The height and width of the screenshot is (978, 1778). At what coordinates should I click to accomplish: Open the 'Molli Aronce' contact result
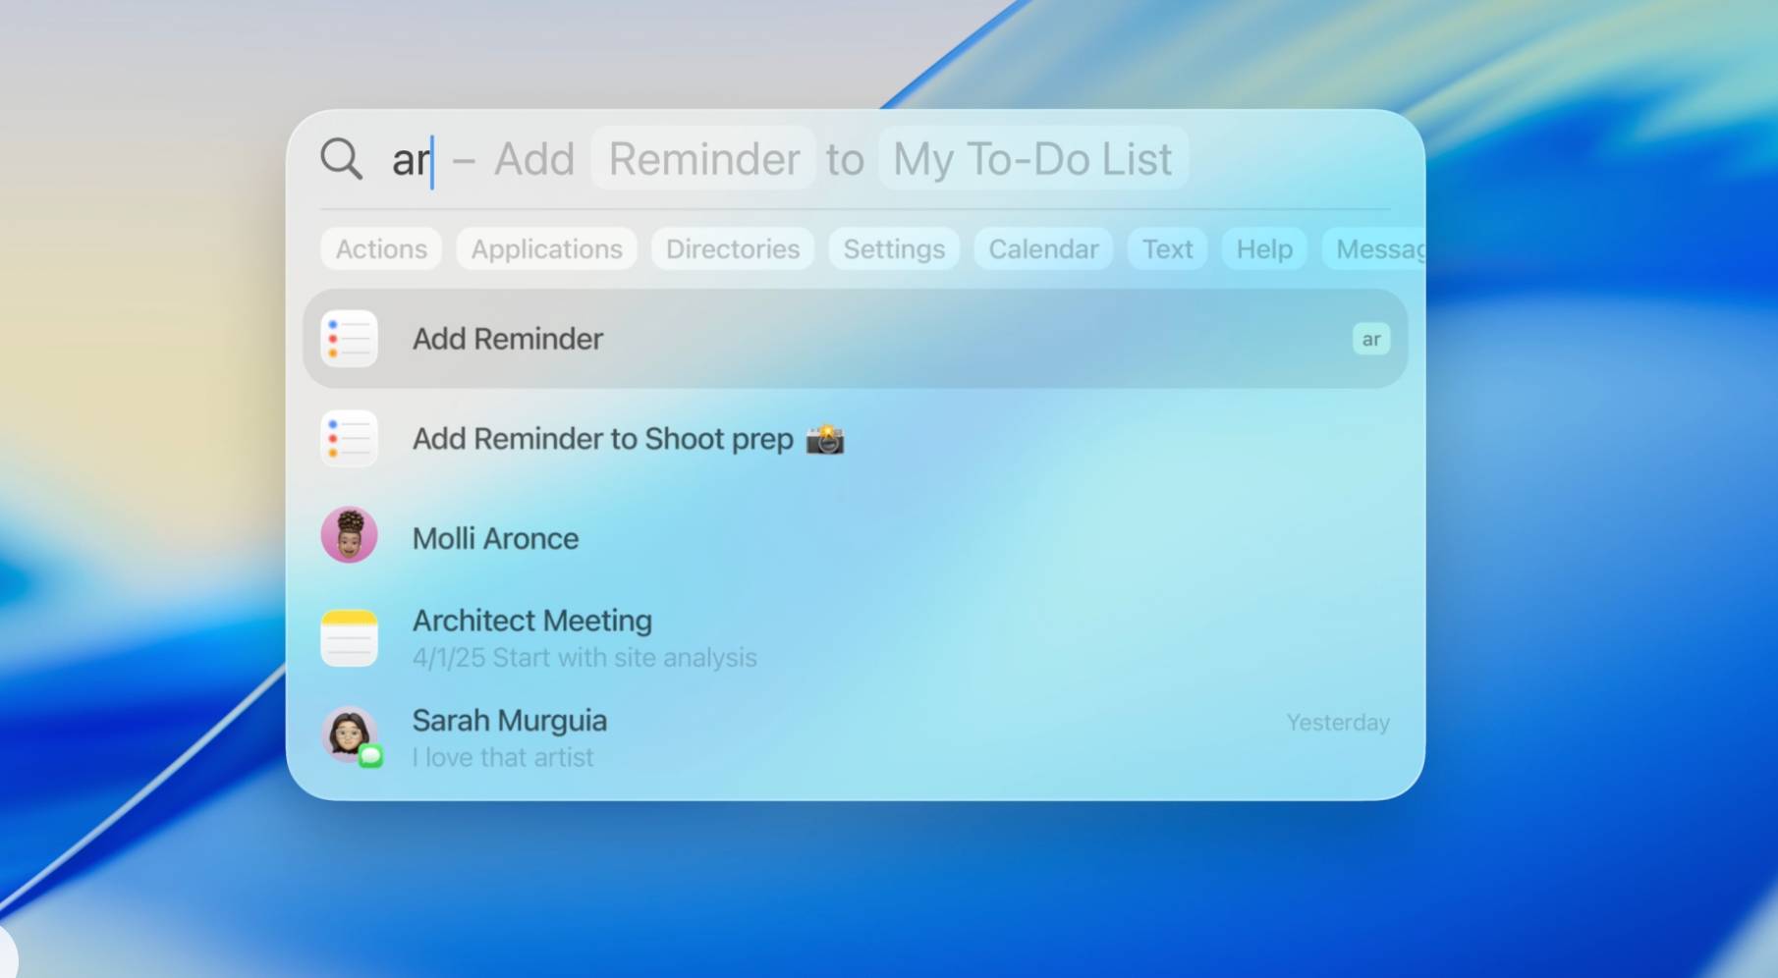pyautogui.click(x=855, y=537)
